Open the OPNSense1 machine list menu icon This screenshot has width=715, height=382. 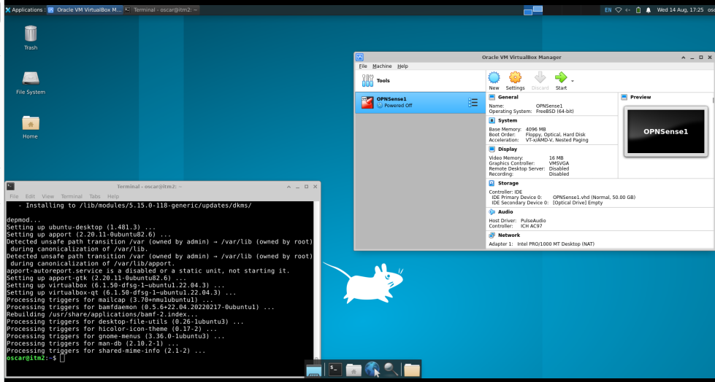pyautogui.click(x=473, y=103)
